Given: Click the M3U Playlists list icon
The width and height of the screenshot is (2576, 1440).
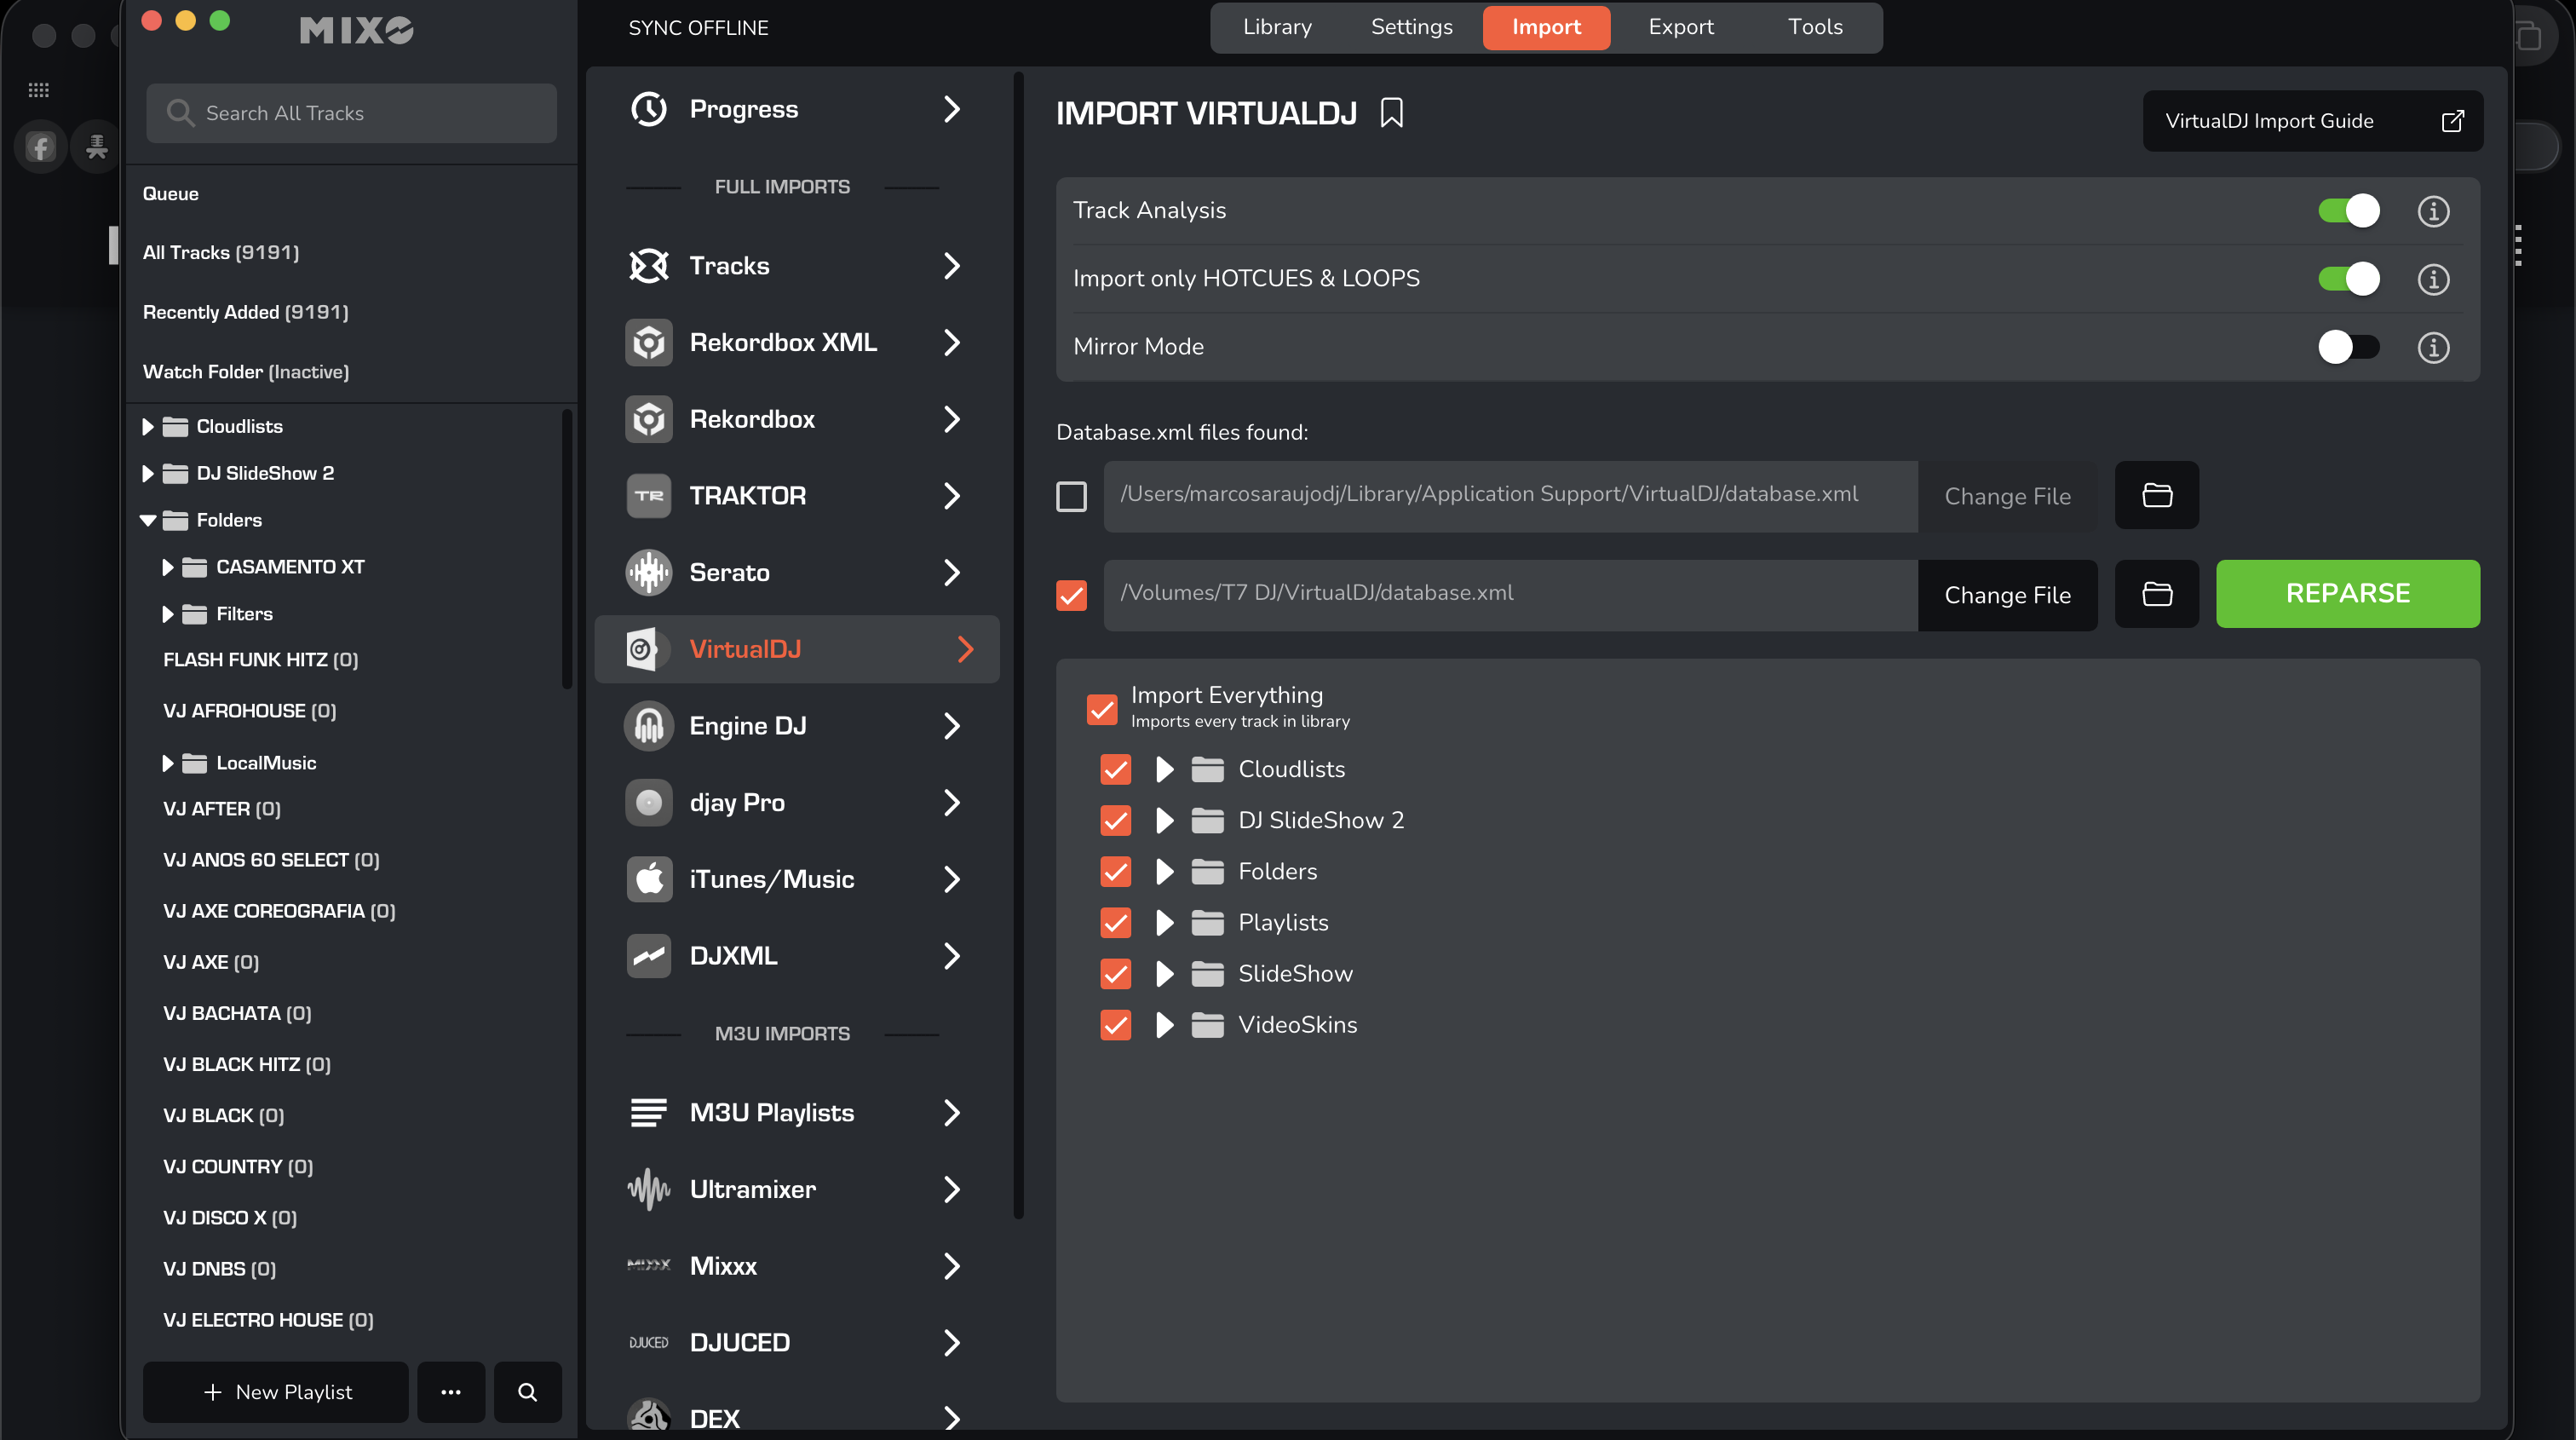Looking at the screenshot, I should [649, 1113].
